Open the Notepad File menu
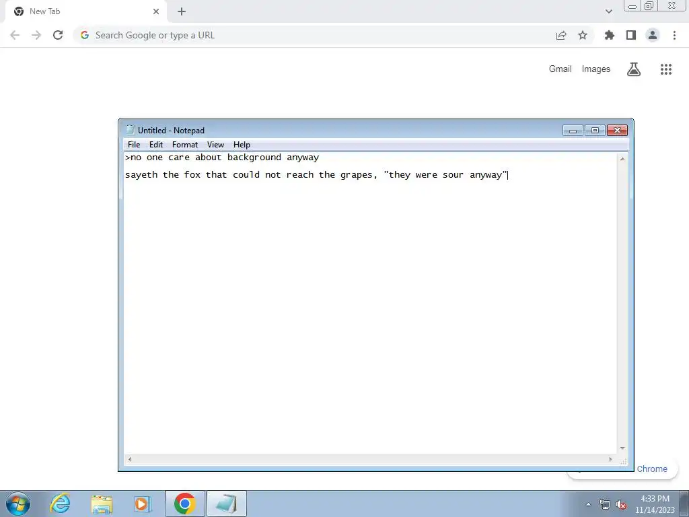689x517 pixels. click(134, 145)
